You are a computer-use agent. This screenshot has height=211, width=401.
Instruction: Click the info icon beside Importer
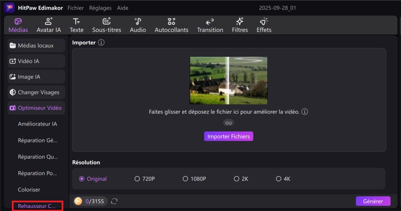pos(101,43)
